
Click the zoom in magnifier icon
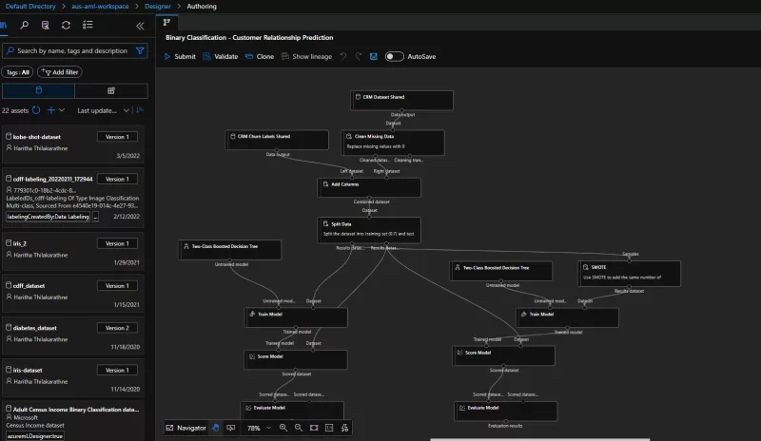pos(283,429)
